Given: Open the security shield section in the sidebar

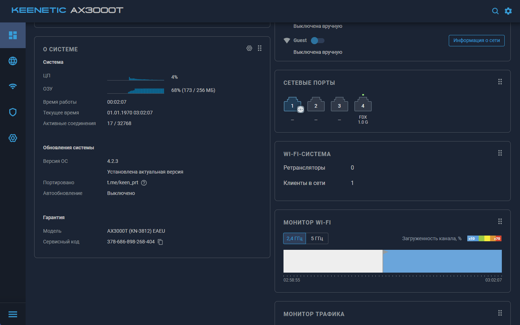Looking at the screenshot, I should coord(13,112).
